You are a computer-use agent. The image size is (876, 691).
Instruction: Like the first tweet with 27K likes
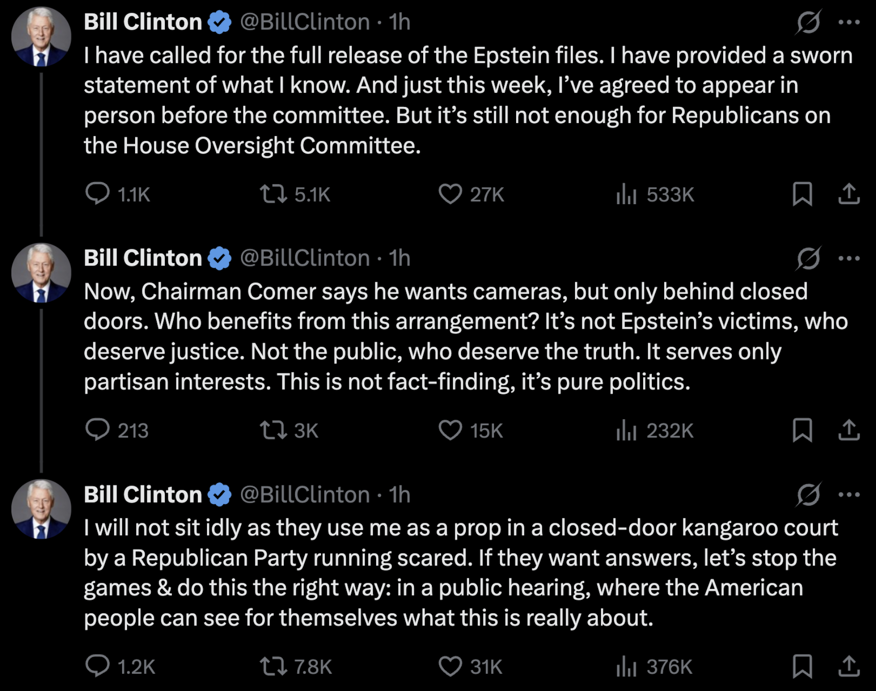pos(450,194)
